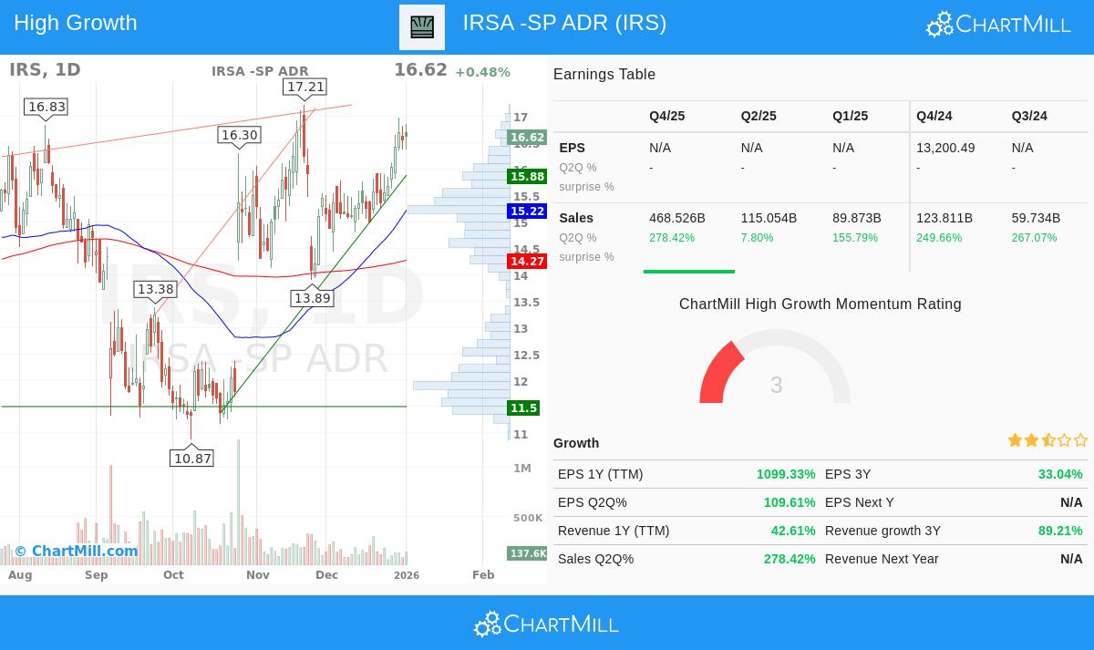This screenshot has width=1094, height=650.
Task: Click the green 16.62 current price badge
Action: pyautogui.click(x=527, y=138)
